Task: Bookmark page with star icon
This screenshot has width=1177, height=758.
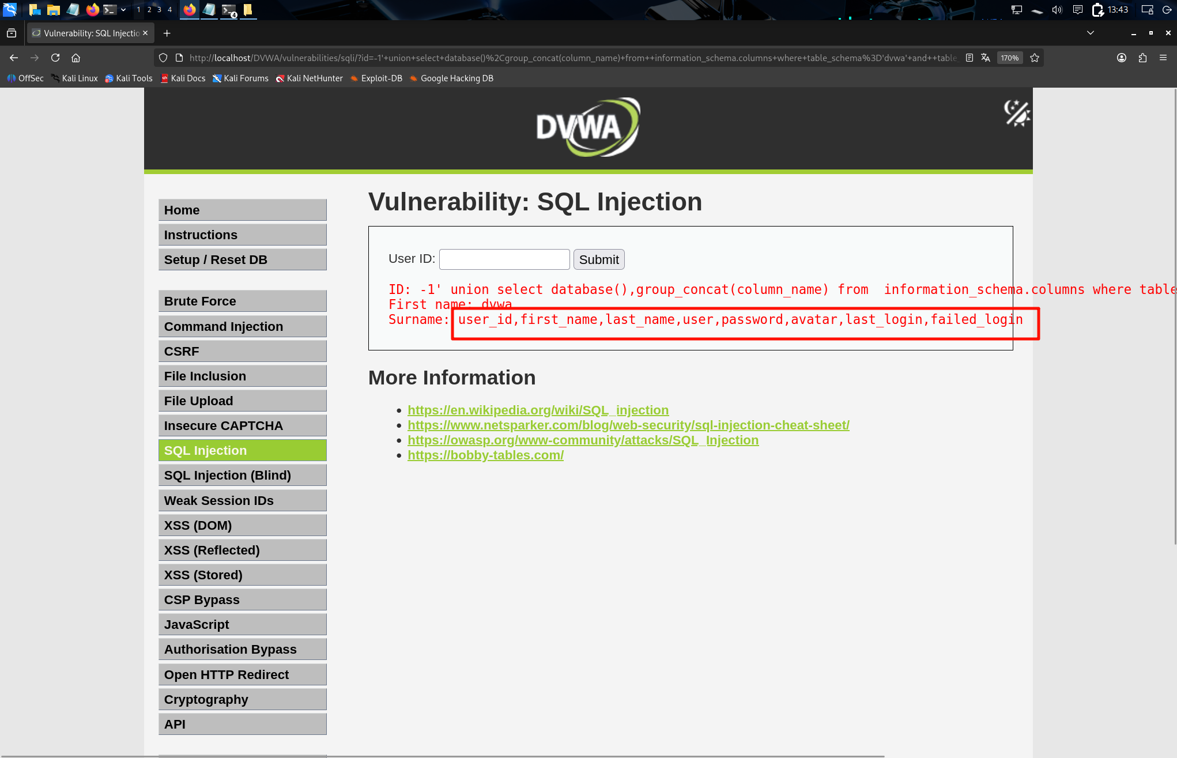Action: click(x=1035, y=58)
